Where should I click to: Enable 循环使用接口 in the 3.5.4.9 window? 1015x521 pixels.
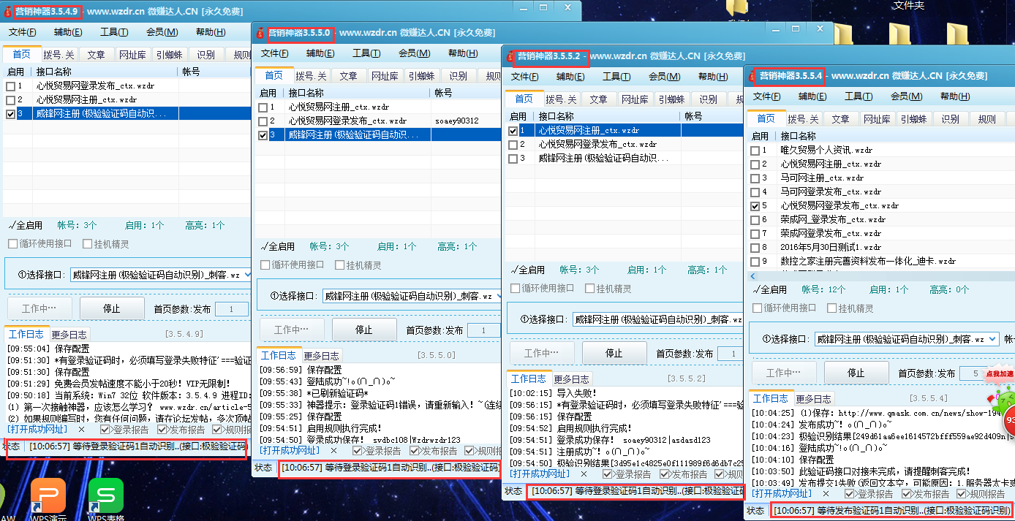(x=12, y=243)
